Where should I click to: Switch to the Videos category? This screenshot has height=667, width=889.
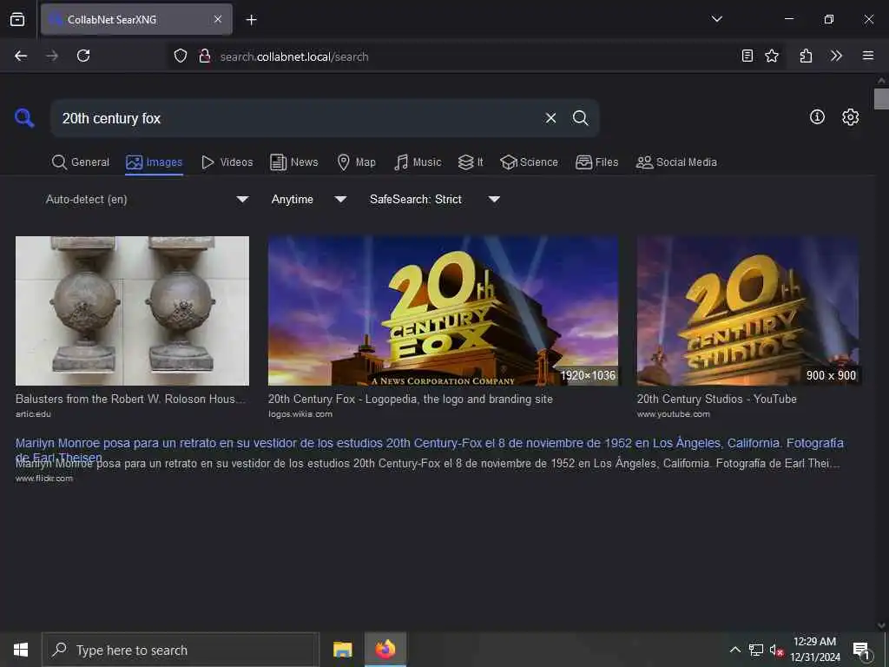point(227,162)
